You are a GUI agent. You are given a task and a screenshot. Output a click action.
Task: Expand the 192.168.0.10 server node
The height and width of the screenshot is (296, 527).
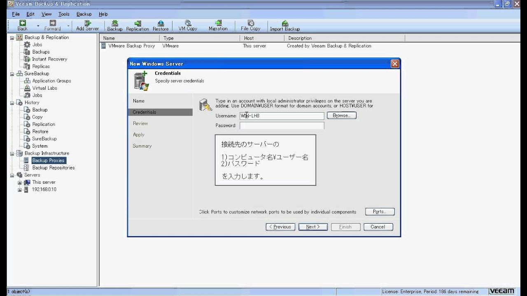coord(19,190)
